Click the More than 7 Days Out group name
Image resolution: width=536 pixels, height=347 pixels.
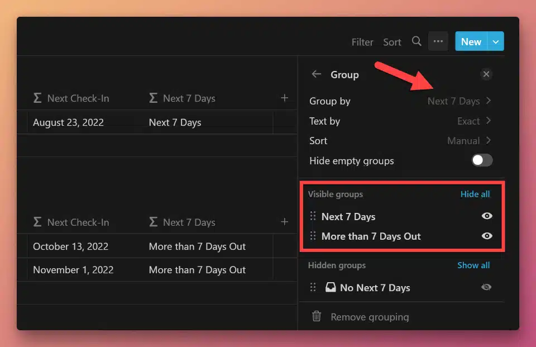click(x=371, y=236)
